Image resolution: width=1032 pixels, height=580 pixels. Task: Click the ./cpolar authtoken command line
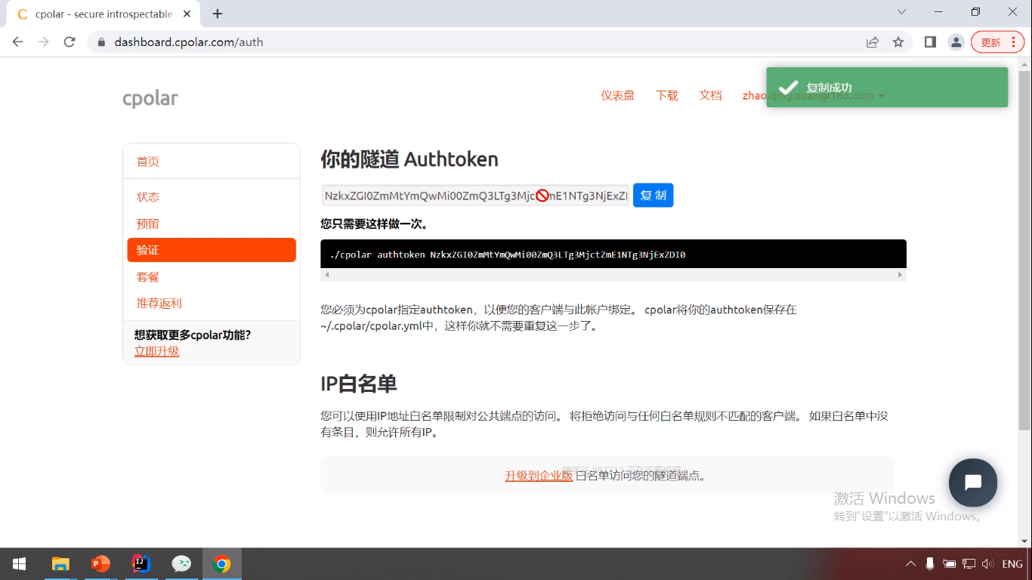coord(508,255)
